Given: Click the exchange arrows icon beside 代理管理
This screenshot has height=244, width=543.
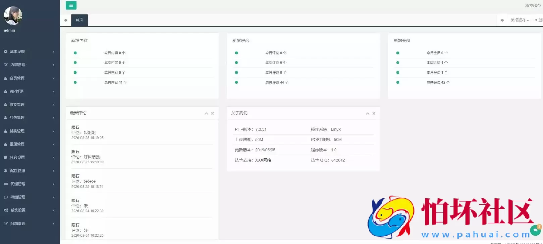Looking at the screenshot, I should (6, 184).
